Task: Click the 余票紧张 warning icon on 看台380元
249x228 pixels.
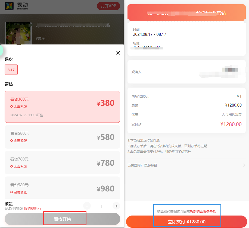Action: pos(11,107)
